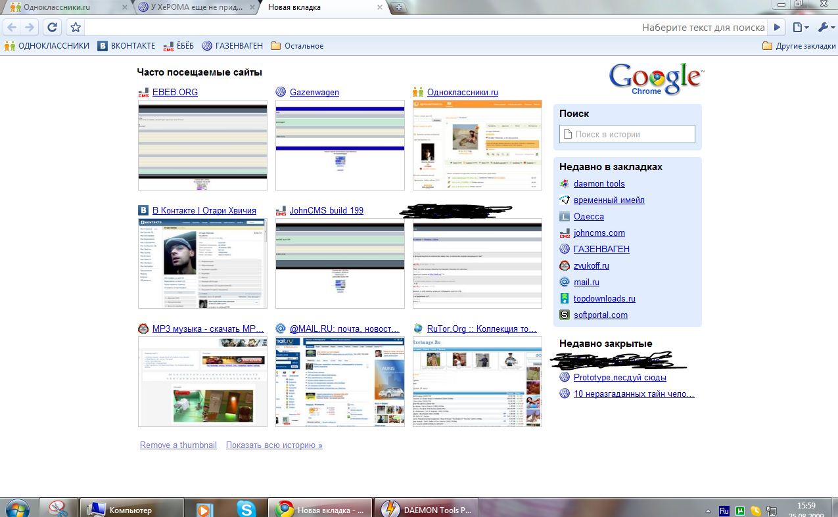Screen dimensions: 838x517
Task: Open the topdownloads.ru bookmark link
Action: click(x=605, y=299)
